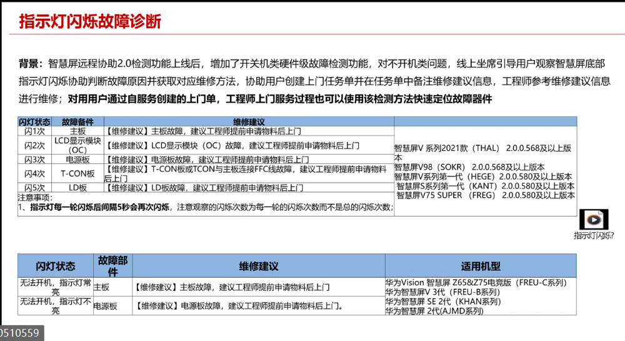Click the 无法开机，指示灯不亮 cell
625x341 pixels.
tap(56, 306)
